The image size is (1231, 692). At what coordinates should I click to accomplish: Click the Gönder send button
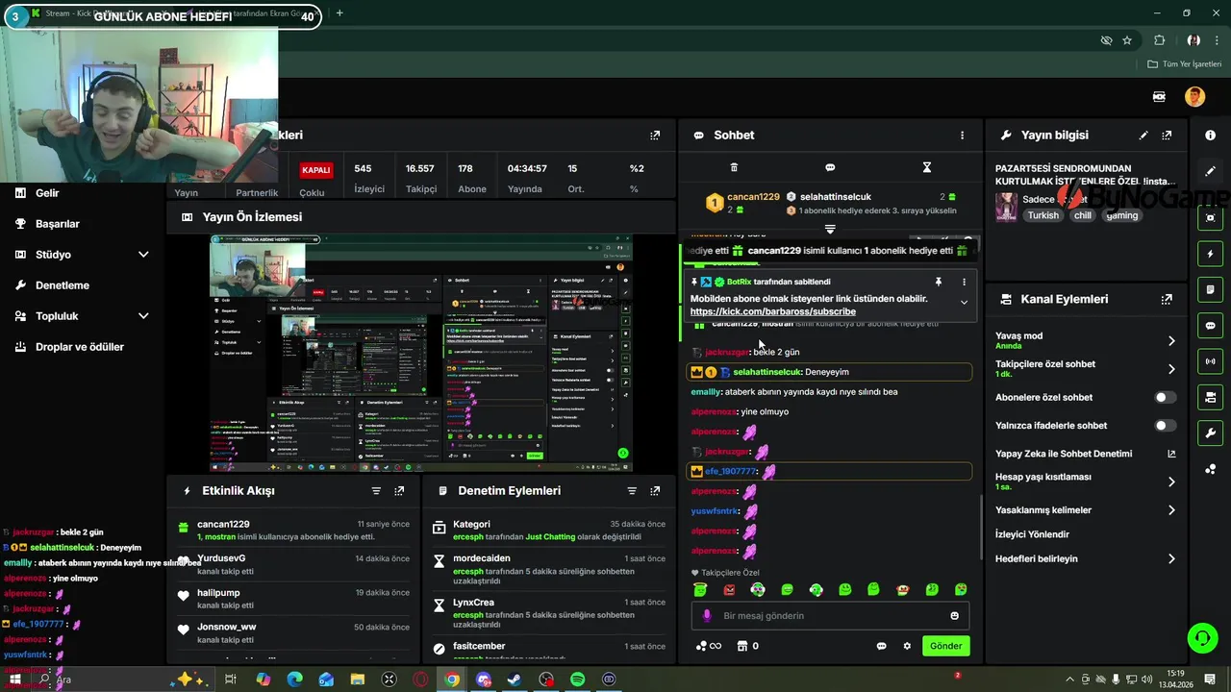click(x=945, y=646)
